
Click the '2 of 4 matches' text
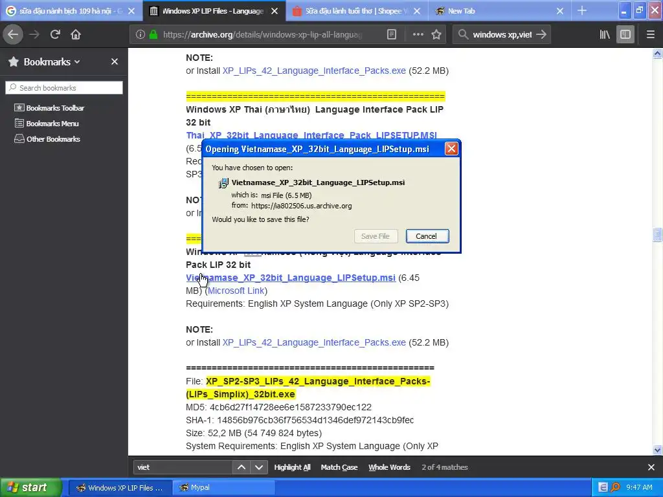[444, 467]
